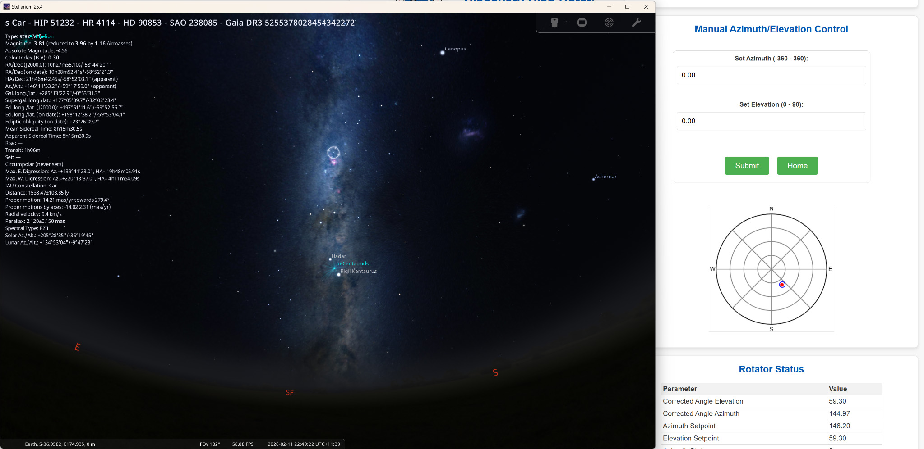Toggle the Oculars eyepiece view icon
This screenshot has height=449, width=924.
(x=554, y=23)
